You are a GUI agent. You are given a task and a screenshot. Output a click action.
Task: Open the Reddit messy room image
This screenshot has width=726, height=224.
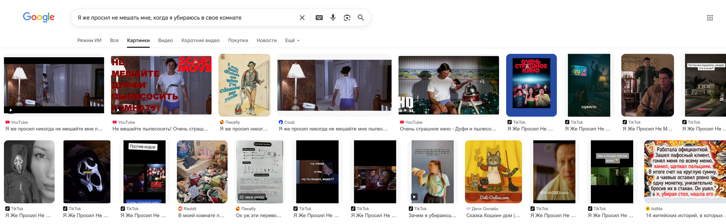tap(202, 172)
